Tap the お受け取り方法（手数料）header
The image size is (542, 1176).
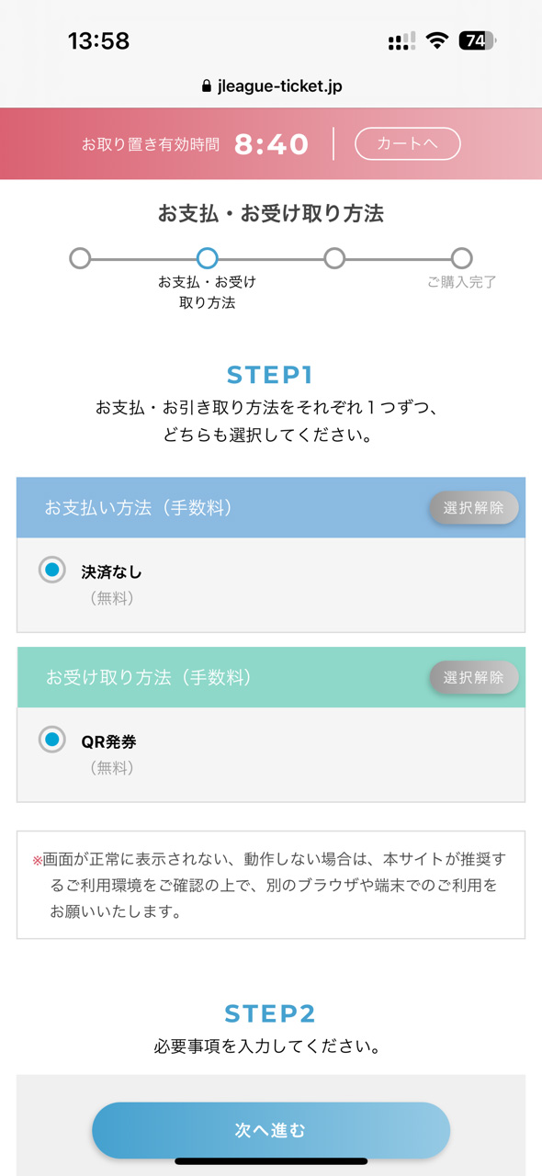click(x=149, y=677)
